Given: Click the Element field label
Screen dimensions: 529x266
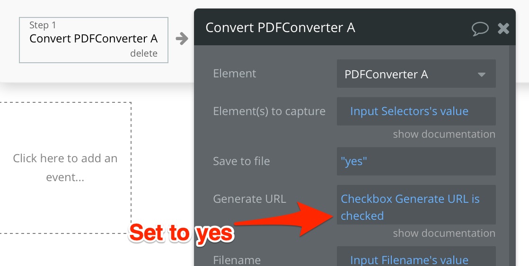Looking at the screenshot, I should pos(235,74).
